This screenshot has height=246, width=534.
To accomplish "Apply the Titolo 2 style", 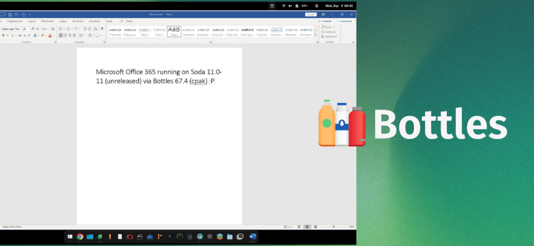I will coord(160,32).
